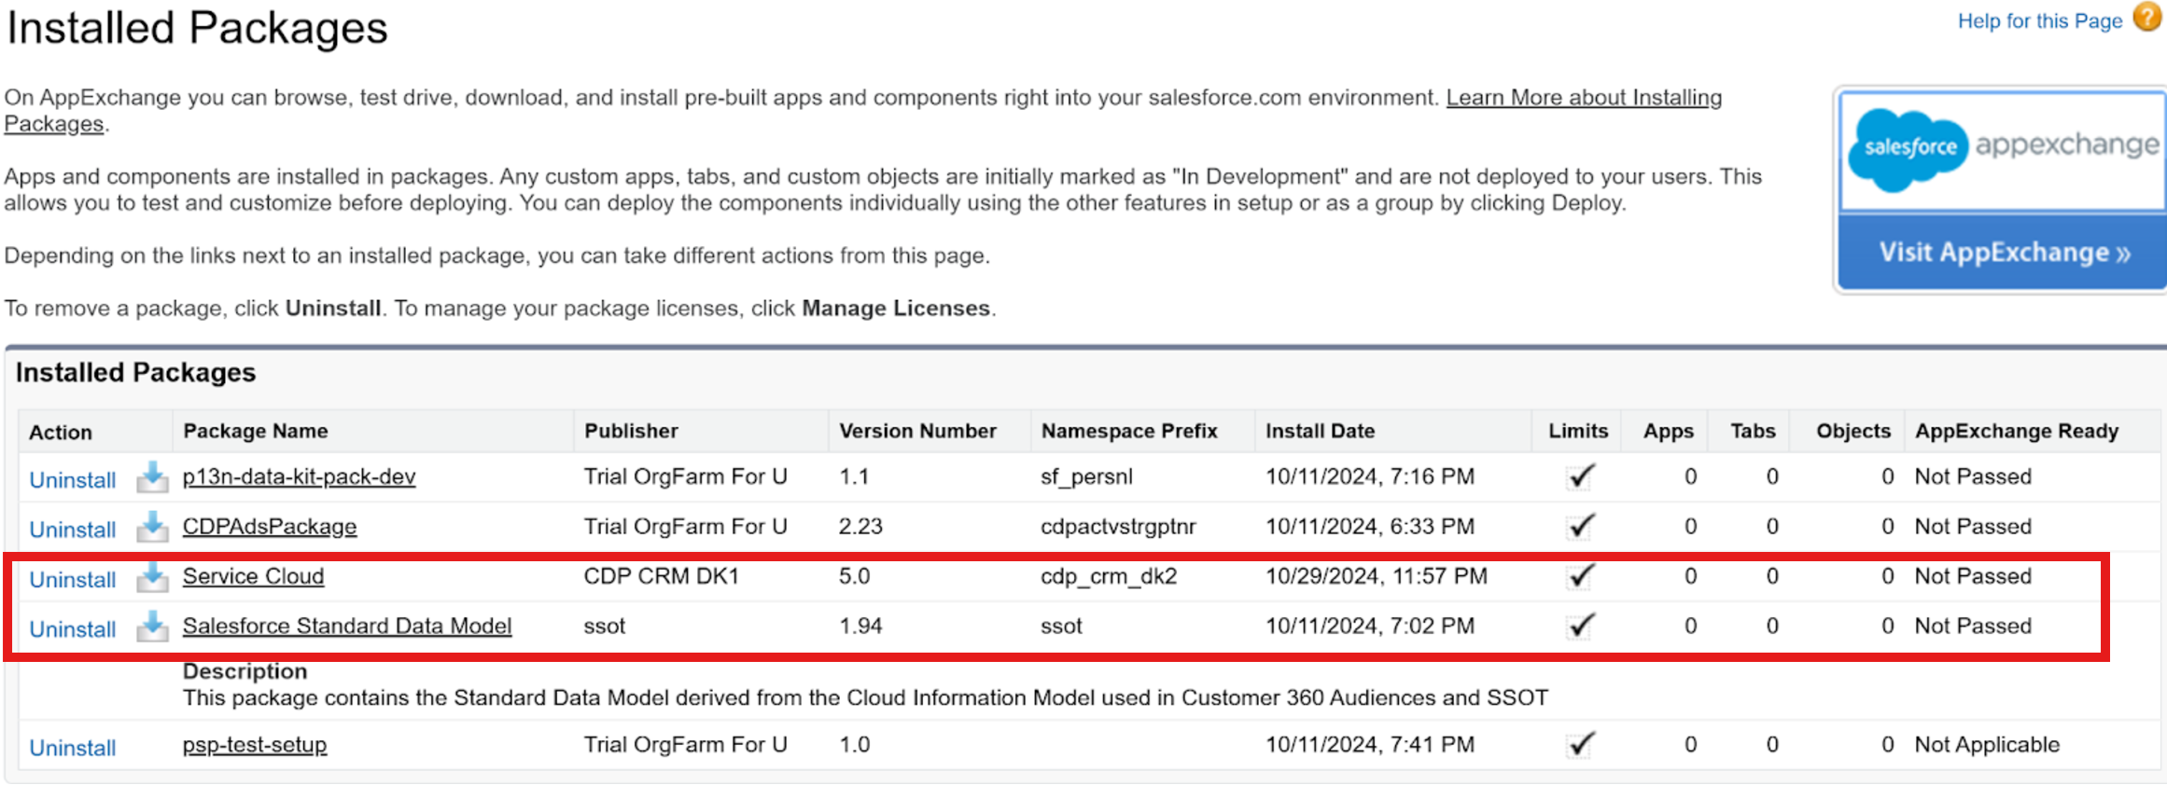
Task: Select the sf_persnl namespace prefix cell
Action: click(1086, 477)
